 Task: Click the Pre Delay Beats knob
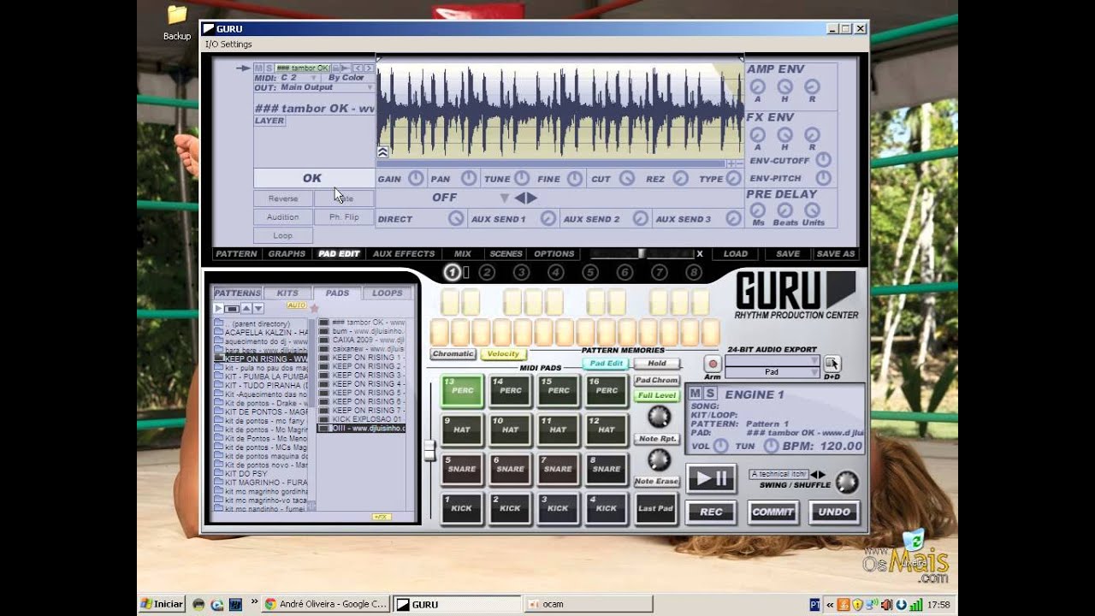click(784, 210)
